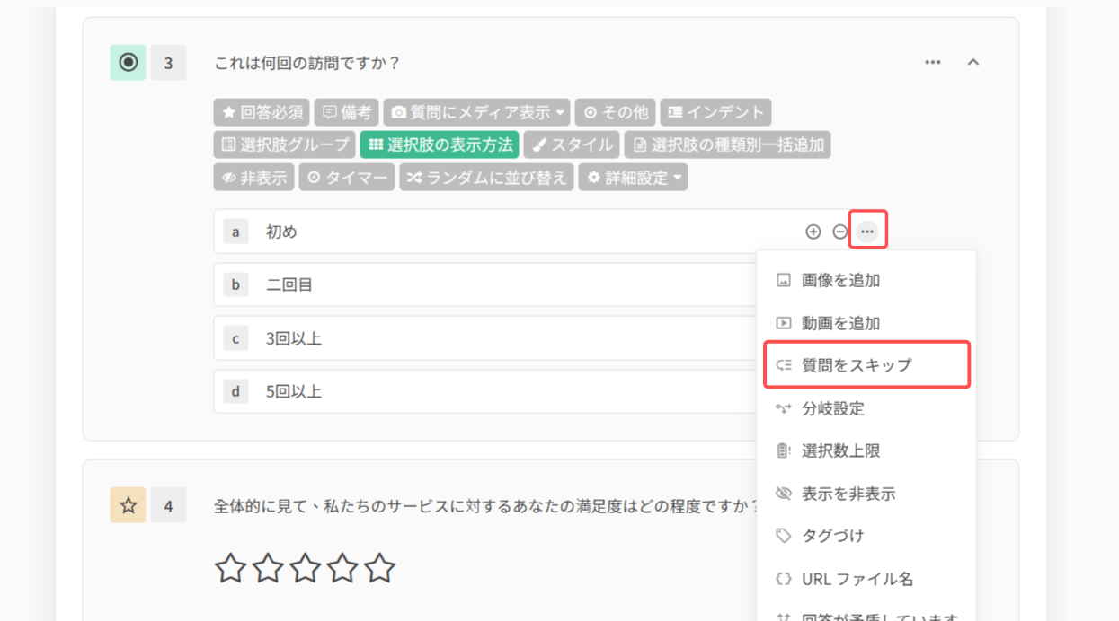Click the letter badge d

pyautogui.click(x=235, y=392)
